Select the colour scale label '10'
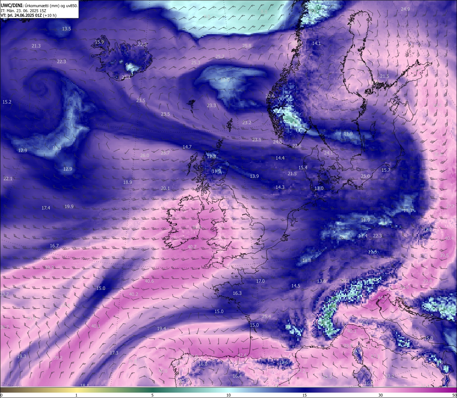The image size is (457, 398). tap(228, 395)
